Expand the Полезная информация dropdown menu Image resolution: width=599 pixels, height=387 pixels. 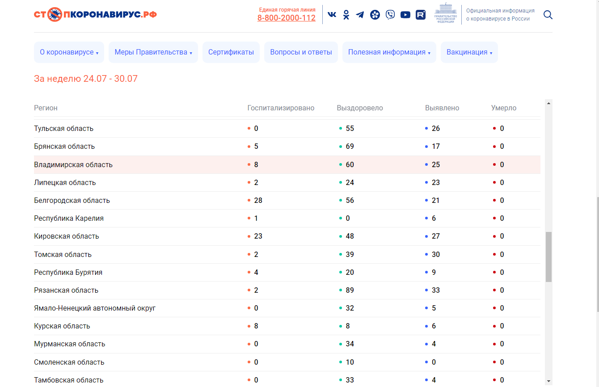point(389,52)
